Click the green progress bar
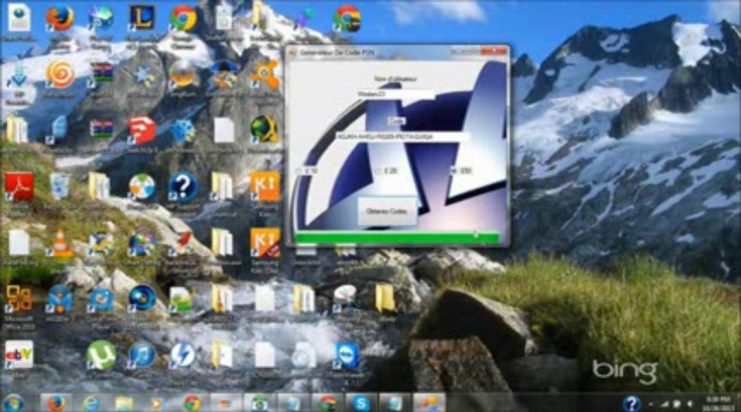 click(397, 237)
